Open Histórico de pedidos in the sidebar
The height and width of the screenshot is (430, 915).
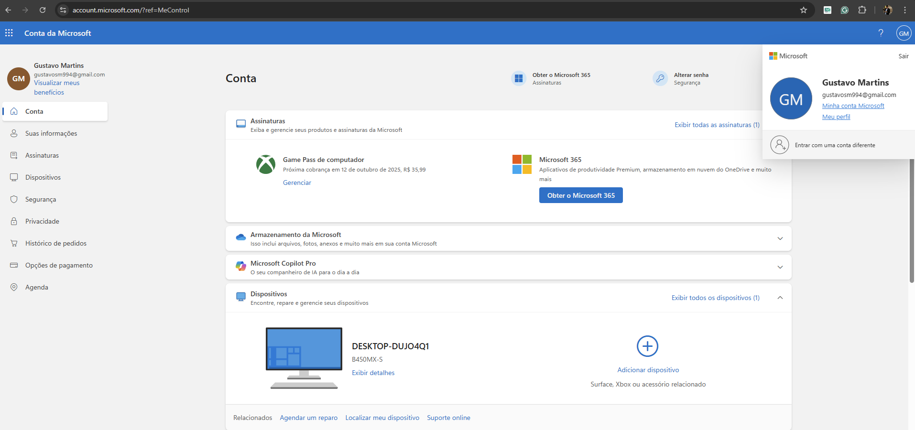55,243
